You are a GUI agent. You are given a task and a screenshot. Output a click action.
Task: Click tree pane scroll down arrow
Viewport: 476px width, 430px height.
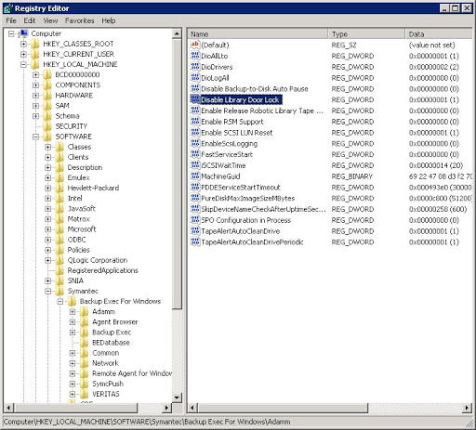[177, 397]
